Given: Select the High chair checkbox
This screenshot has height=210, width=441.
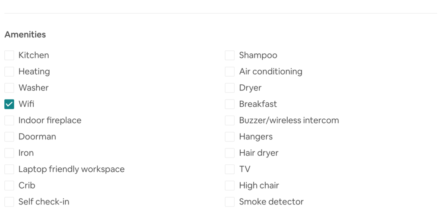Looking at the screenshot, I should (230, 186).
